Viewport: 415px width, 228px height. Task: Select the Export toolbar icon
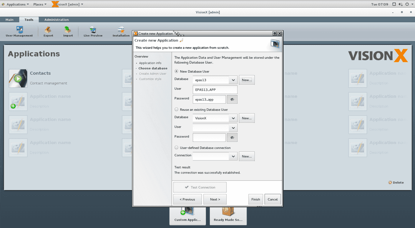tap(48, 31)
